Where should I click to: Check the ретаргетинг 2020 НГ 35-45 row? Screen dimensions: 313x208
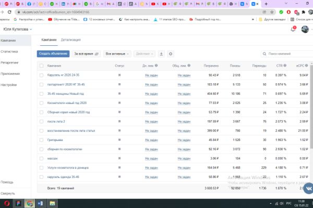[41, 84]
